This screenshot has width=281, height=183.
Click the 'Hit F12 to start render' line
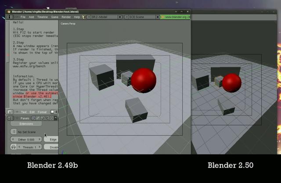click(x=33, y=32)
